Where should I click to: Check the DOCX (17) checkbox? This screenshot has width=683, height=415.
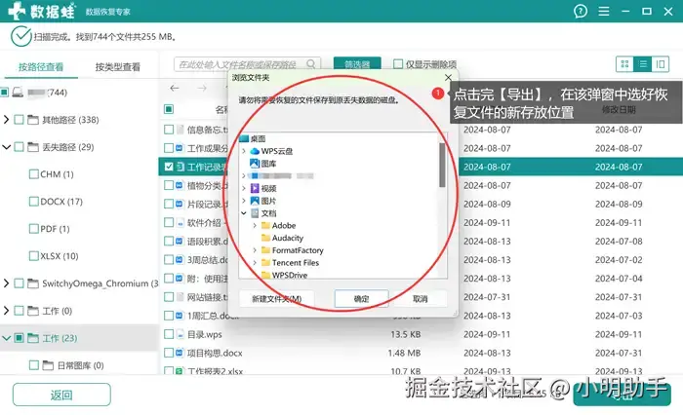tap(33, 202)
